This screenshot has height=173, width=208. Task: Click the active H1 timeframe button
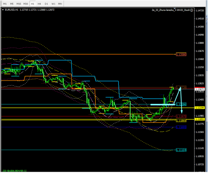point(32,4)
